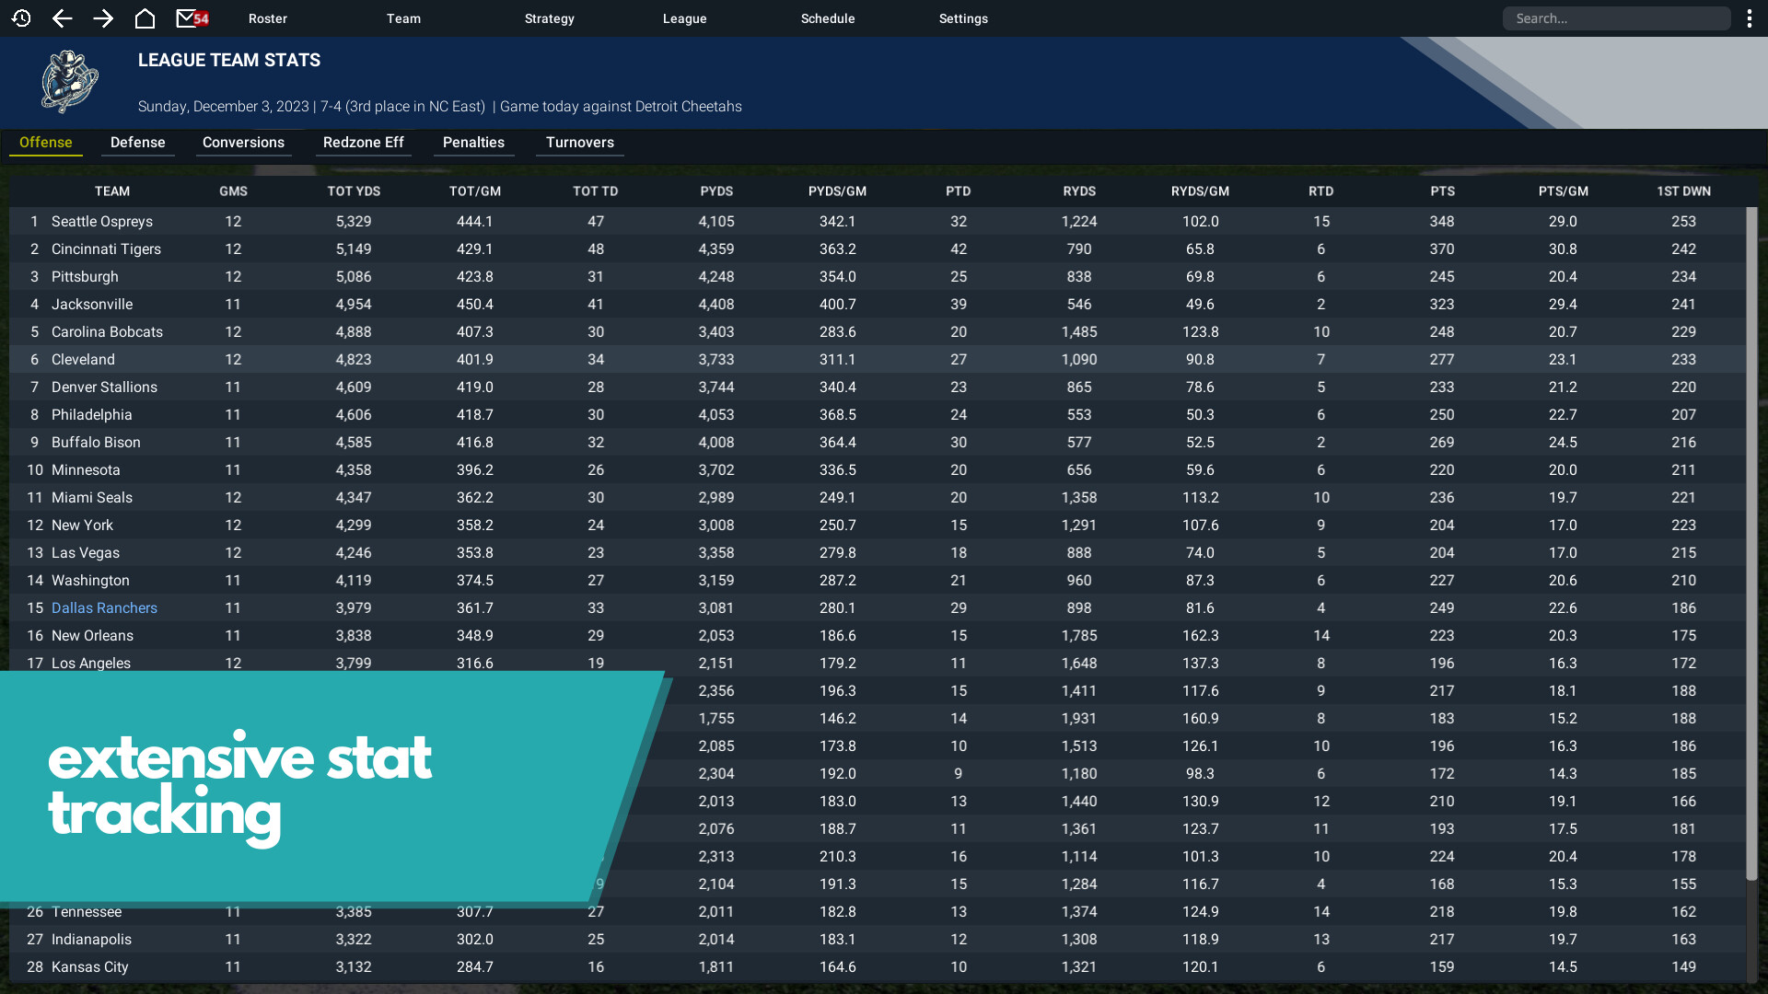This screenshot has height=994, width=1768.
Task: Switch to the Redzone Eff tab
Action: click(363, 143)
